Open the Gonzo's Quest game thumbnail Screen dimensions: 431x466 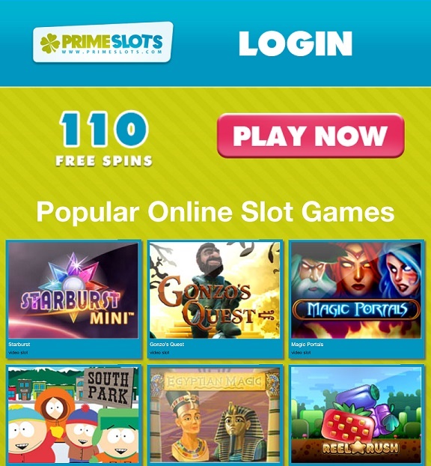coord(215,290)
